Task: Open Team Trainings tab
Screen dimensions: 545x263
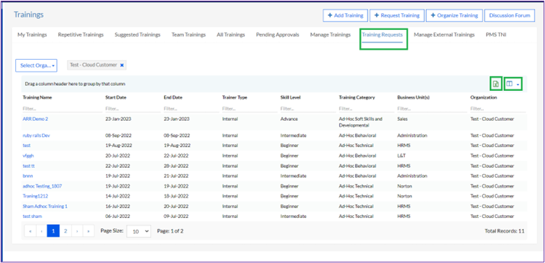Action: coord(189,35)
